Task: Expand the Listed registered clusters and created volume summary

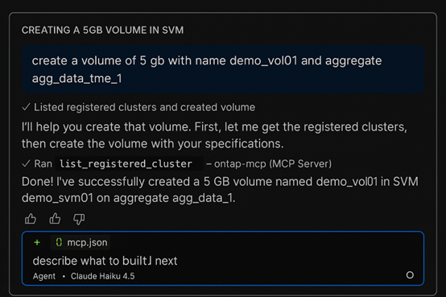Action: pyautogui.click(x=138, y=107)
